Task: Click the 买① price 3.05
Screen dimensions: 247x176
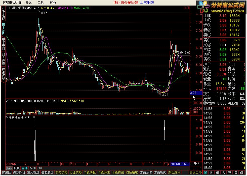Action: click(223, 40)
